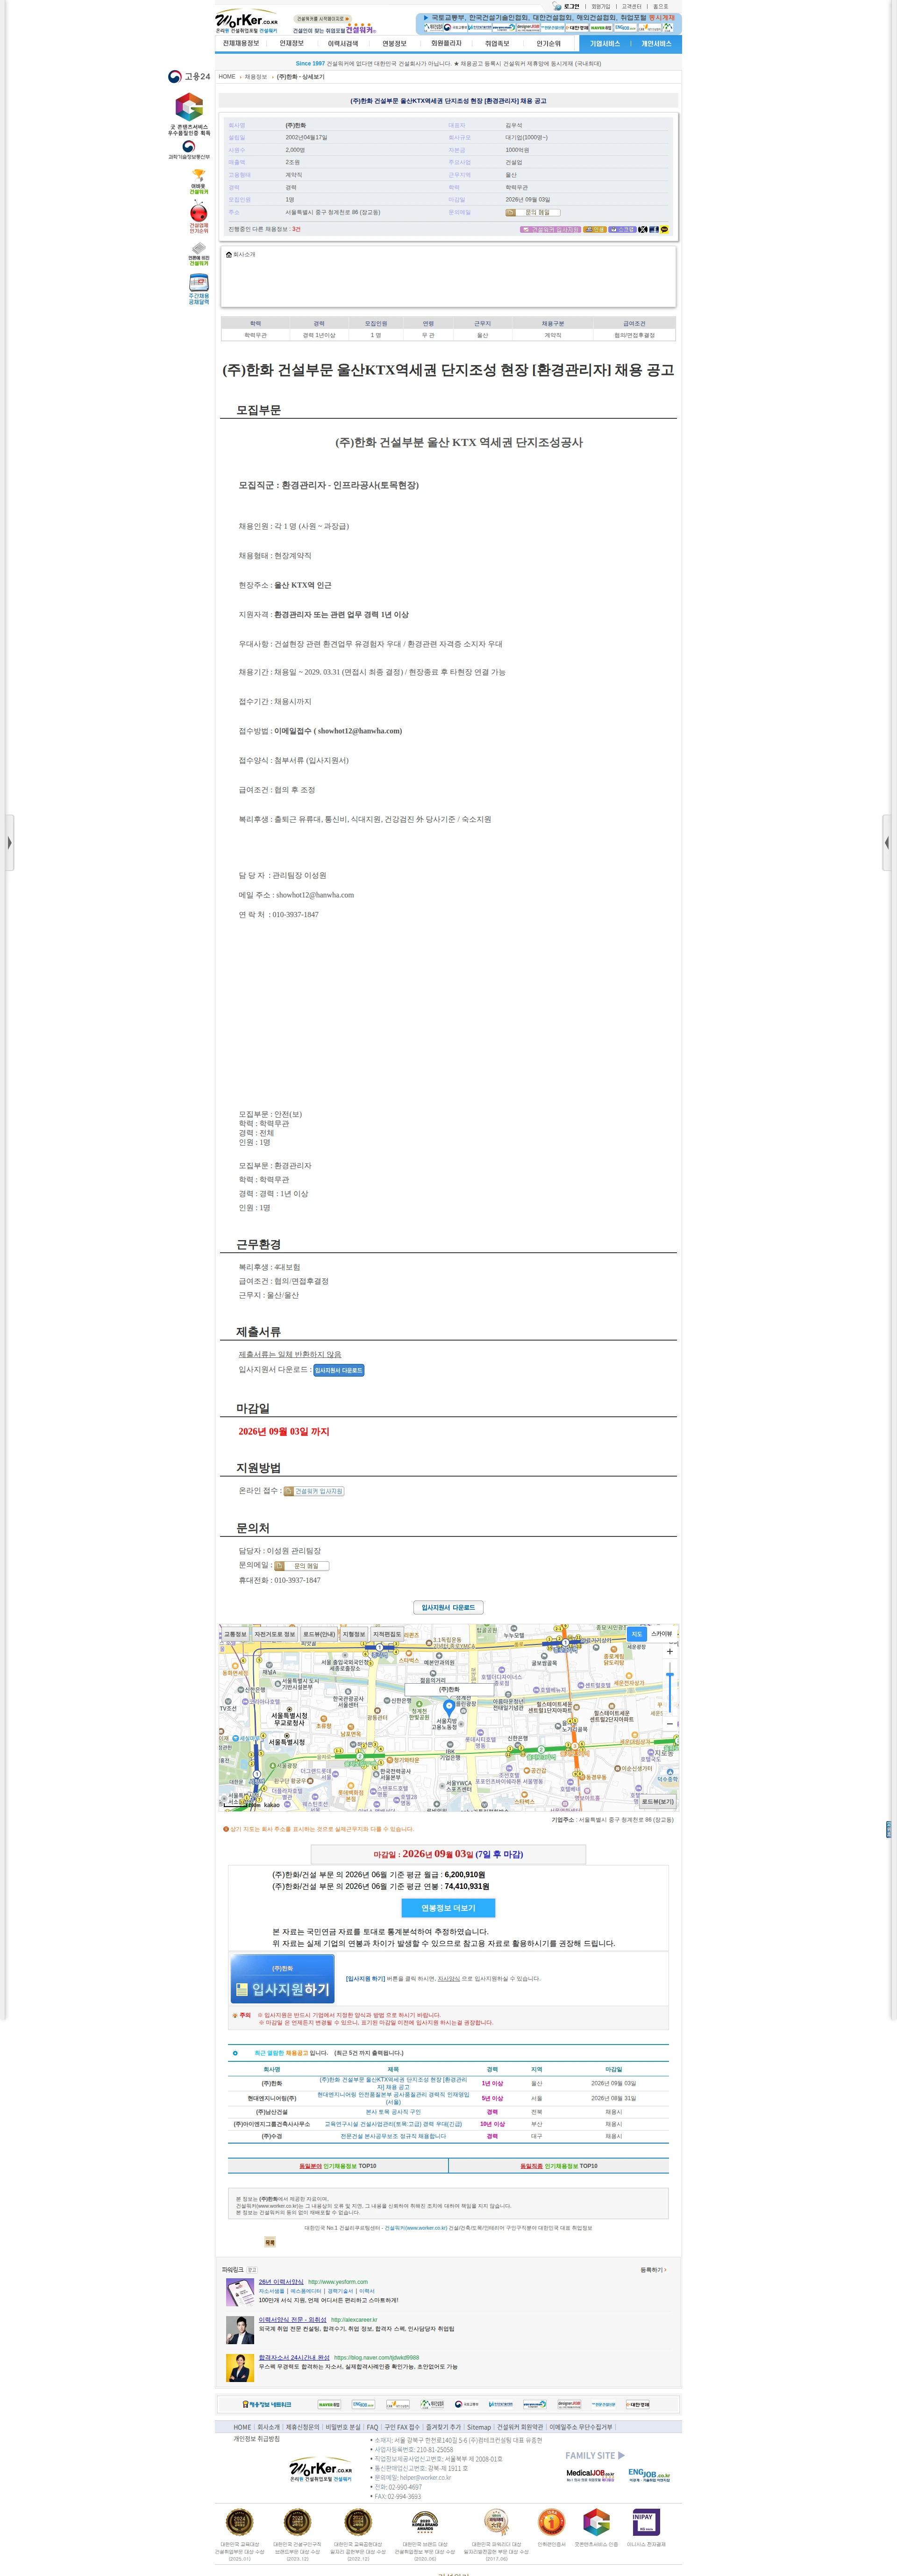Click the FAMILY SITE arrow
The width and height of the screenshot is (897, 2576).
point(621,2455)
